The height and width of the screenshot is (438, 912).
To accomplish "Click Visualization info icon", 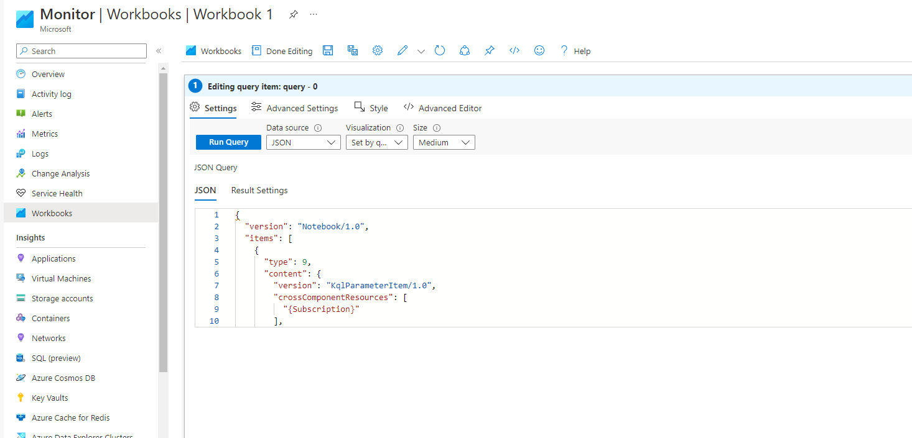I will [400, 128].
